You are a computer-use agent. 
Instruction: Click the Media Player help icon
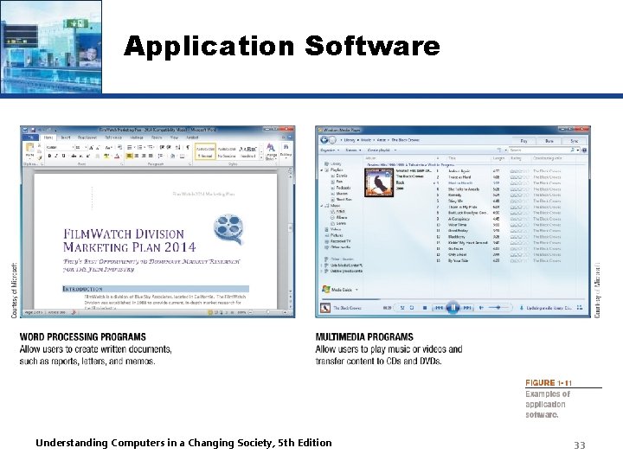click(x=584, y=150)
